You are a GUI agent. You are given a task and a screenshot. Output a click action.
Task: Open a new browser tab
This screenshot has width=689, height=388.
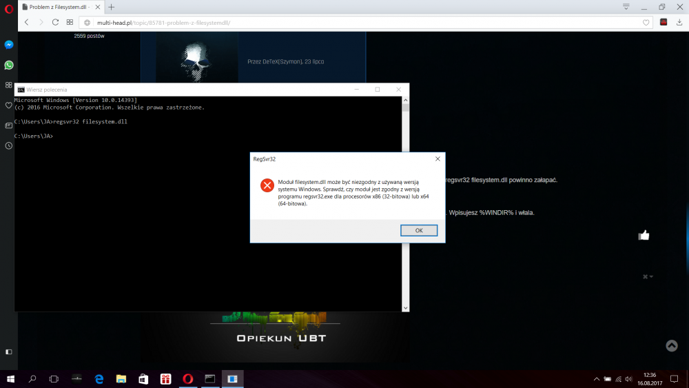(112, 7)
